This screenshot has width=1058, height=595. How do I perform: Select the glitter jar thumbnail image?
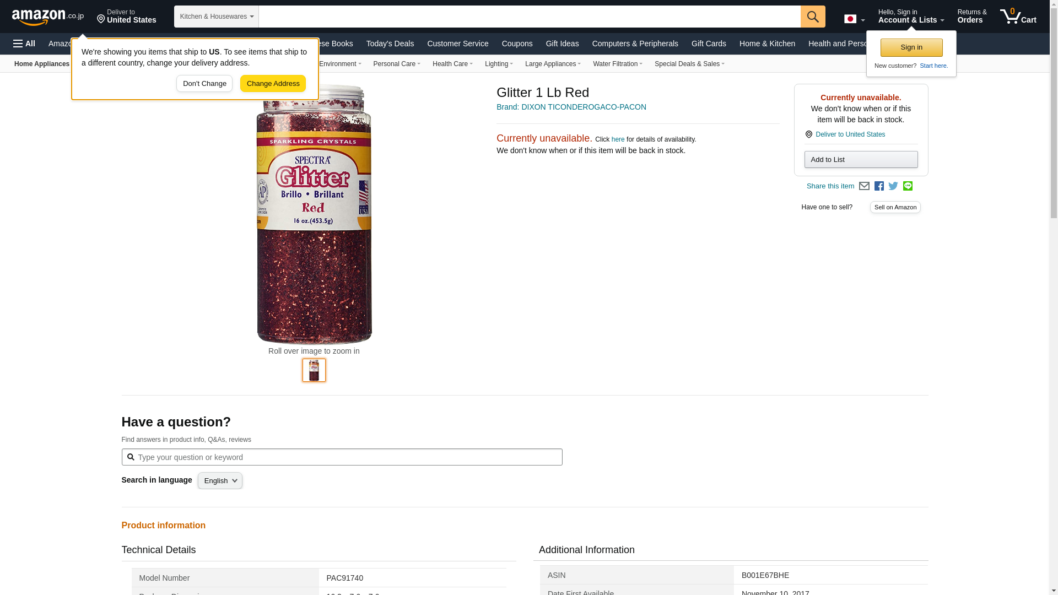coord(314,370)
